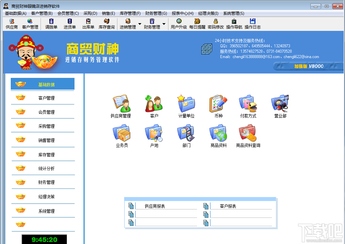Open the 客户报表 report link
The height and width of the screenshot is (244, 345).
click(x=228, y=206)
